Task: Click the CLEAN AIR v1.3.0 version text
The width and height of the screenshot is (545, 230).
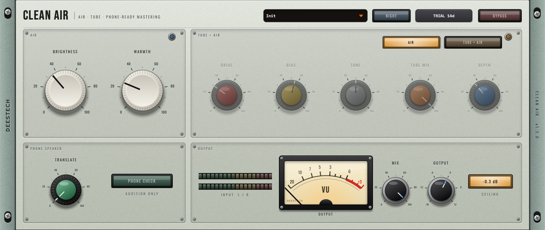Action: click(537, 114)
